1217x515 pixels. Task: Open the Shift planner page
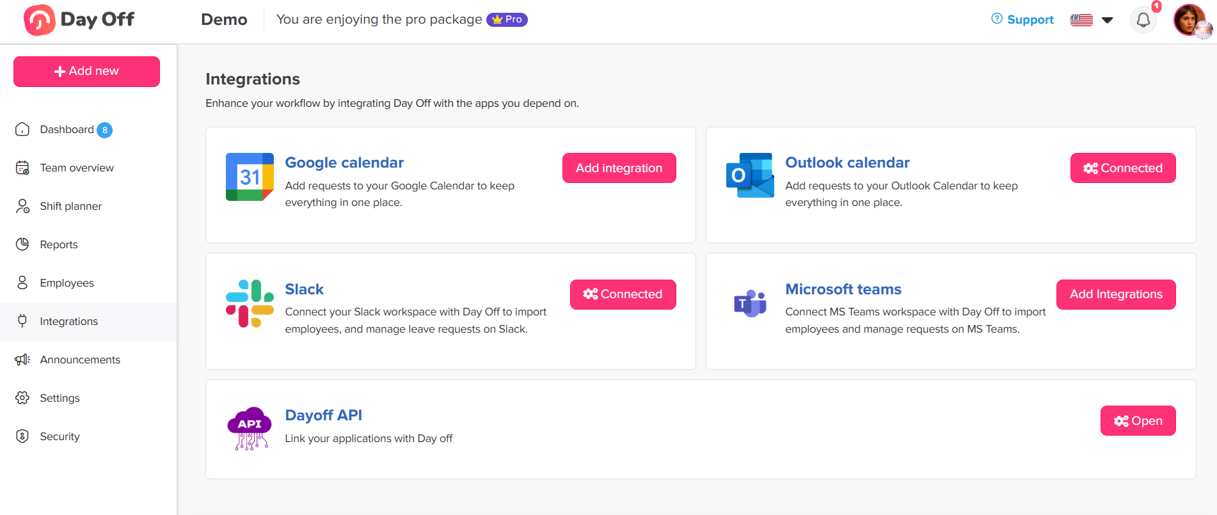click(x=70, y=206)
